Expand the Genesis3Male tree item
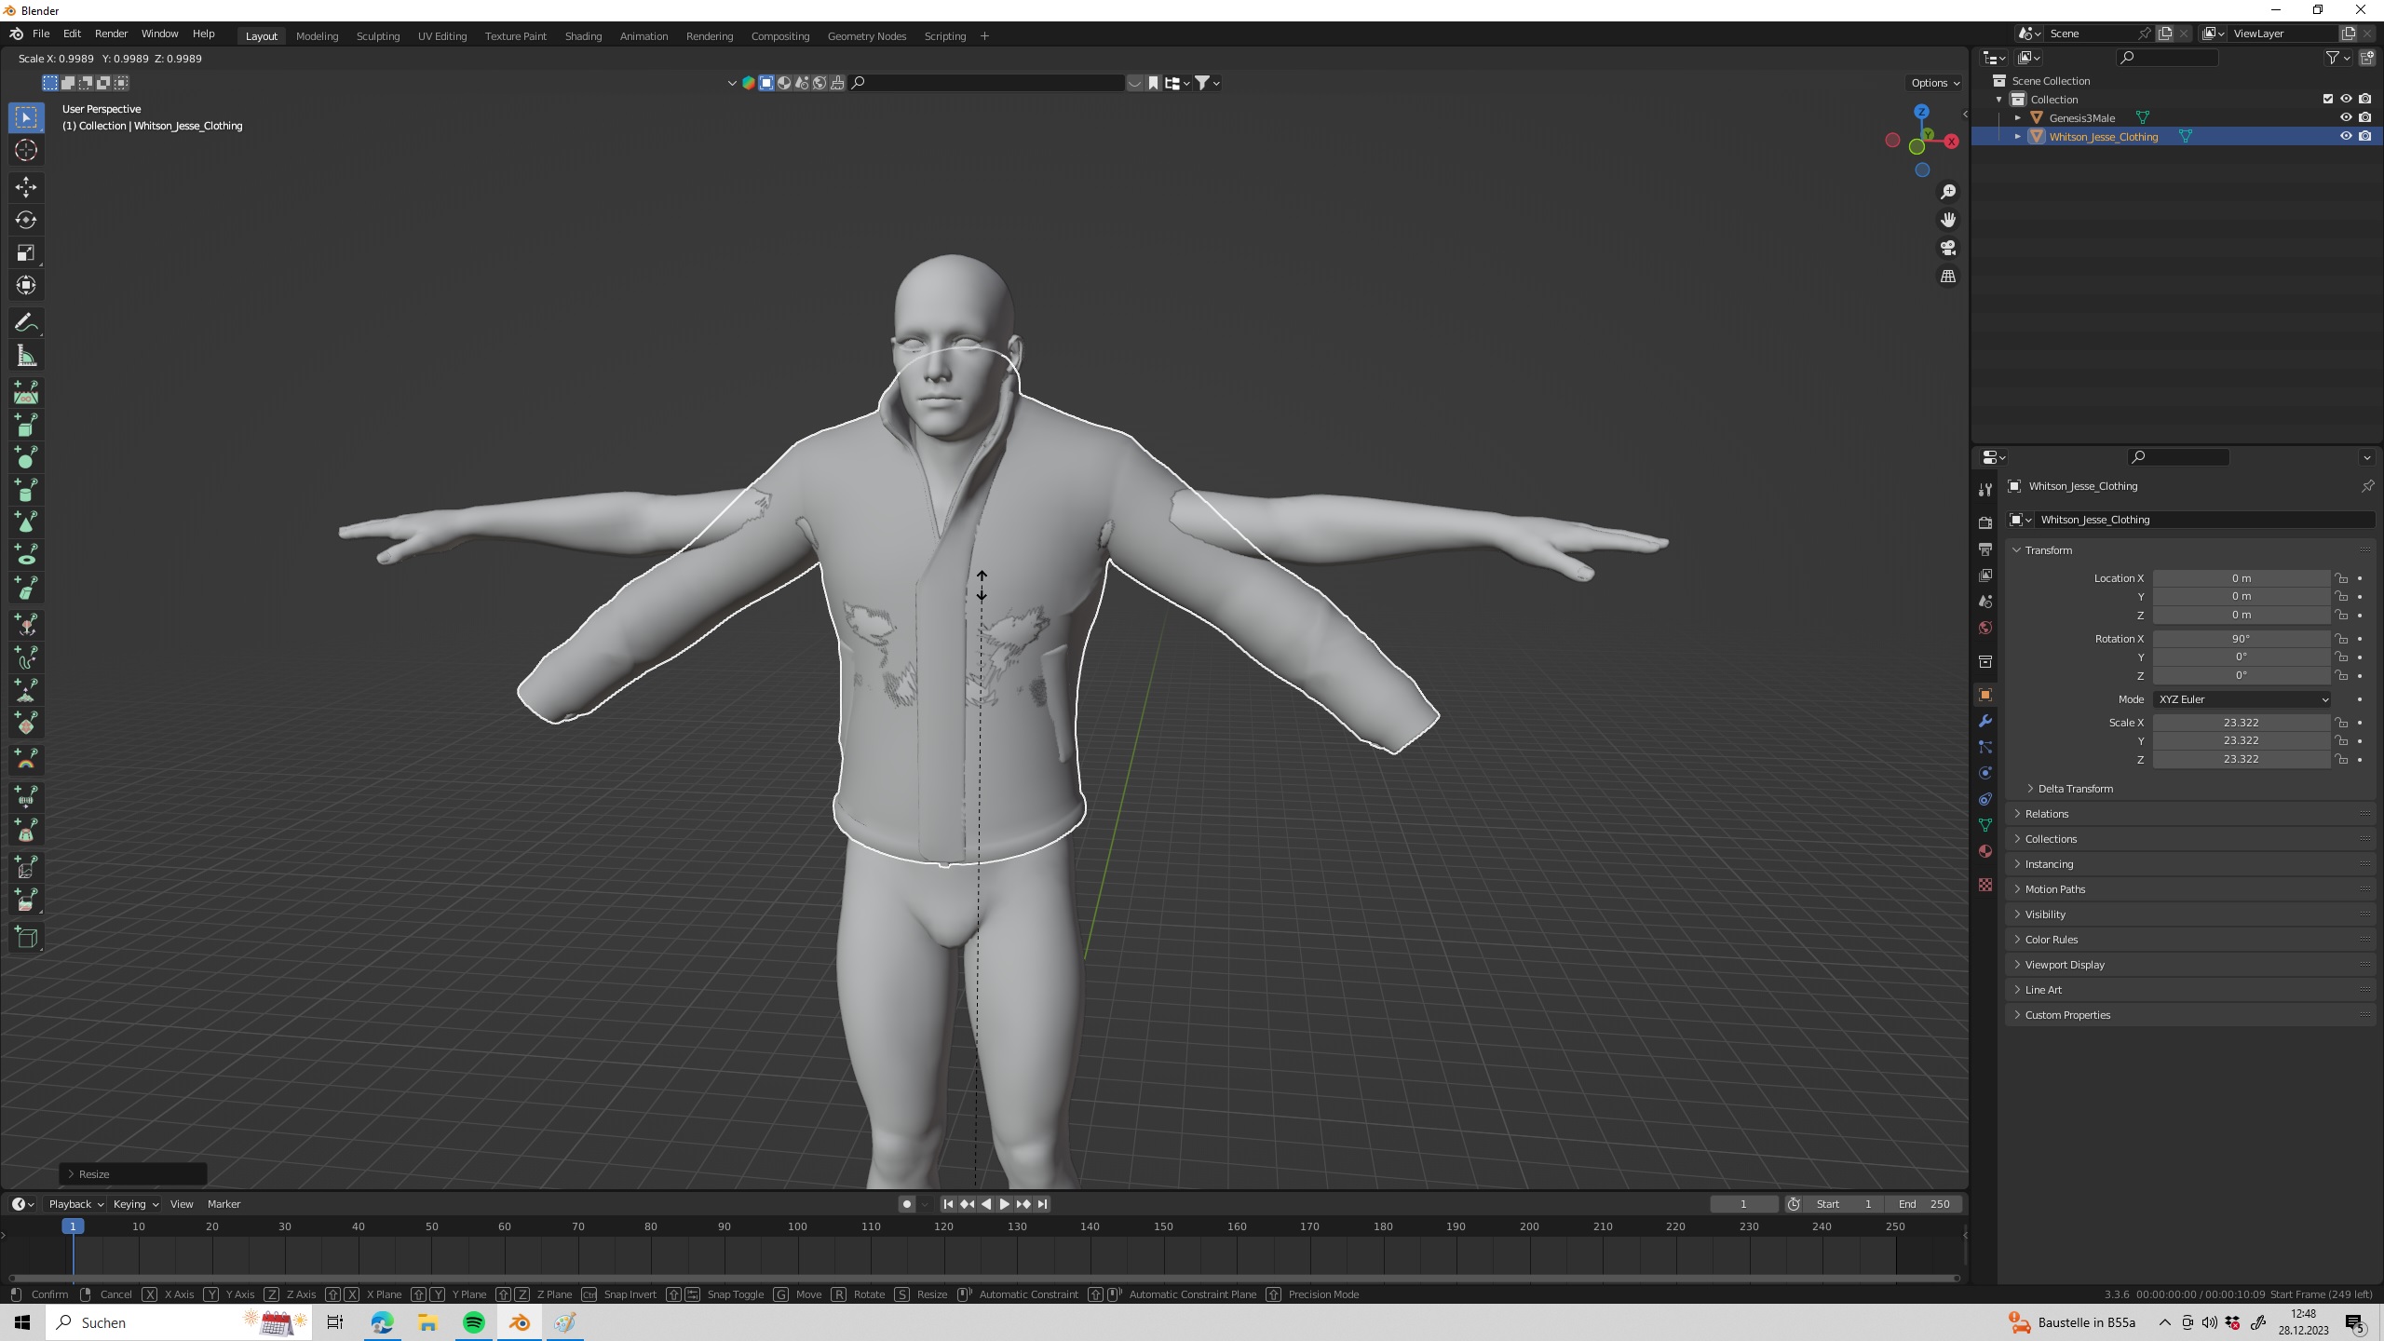 point(2018,117)
